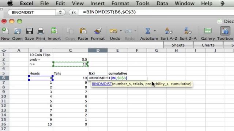Click the 'f(x)' header cell
Image resolution: width=234 pixels, height=131 pixels.
[98, 74]
